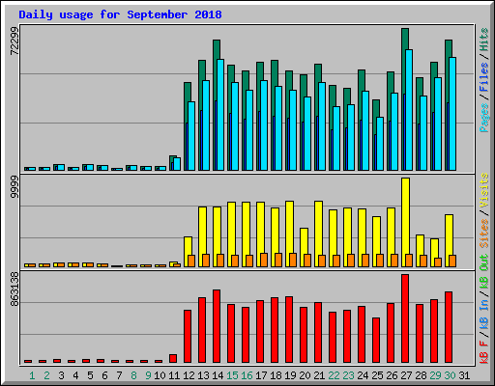
Task: Click the cyan Pages bar for day 14
Action: (x=220, y=115)
